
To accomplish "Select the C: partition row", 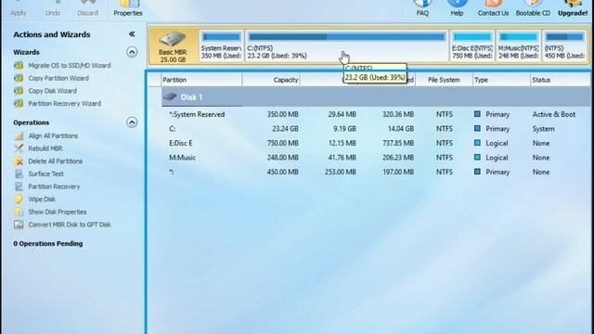I will pos(376,129).
